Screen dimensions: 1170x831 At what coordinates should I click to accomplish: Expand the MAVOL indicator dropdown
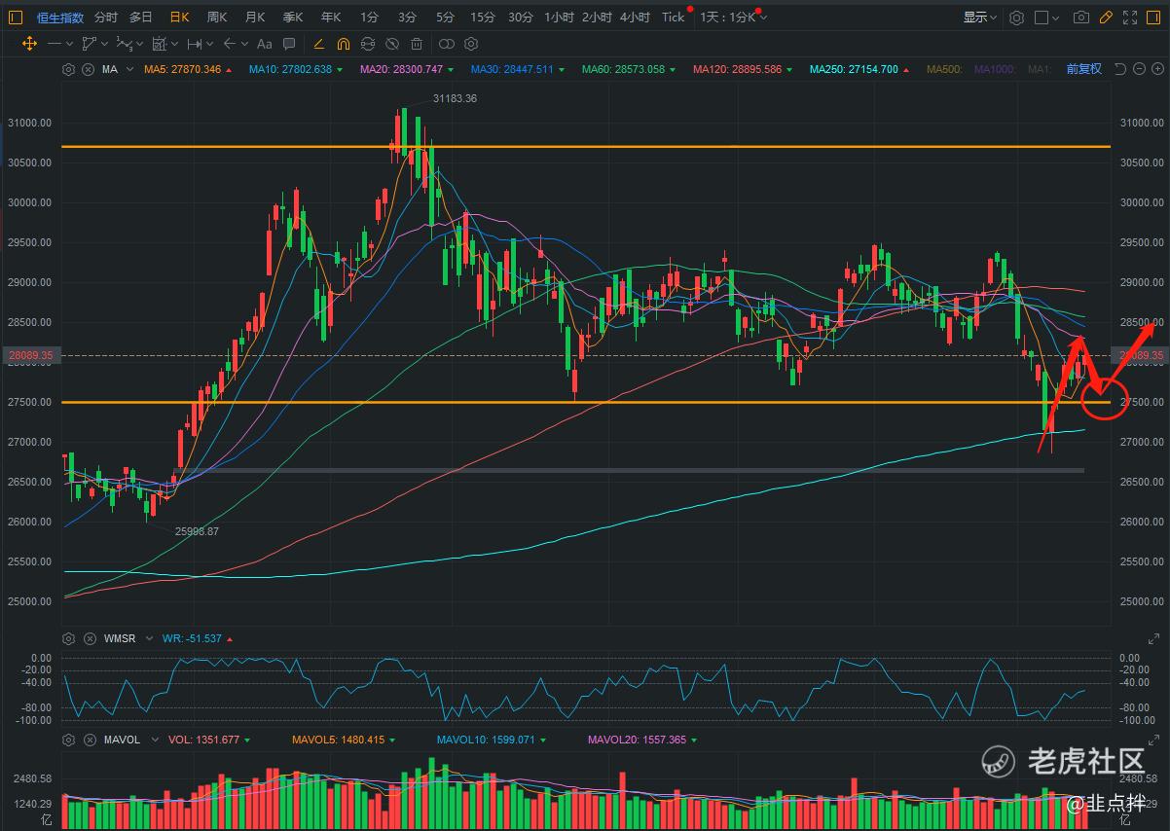tap(154, 741)
